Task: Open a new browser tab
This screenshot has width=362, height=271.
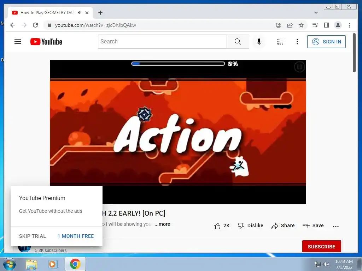Action: [x=100, y=13]
